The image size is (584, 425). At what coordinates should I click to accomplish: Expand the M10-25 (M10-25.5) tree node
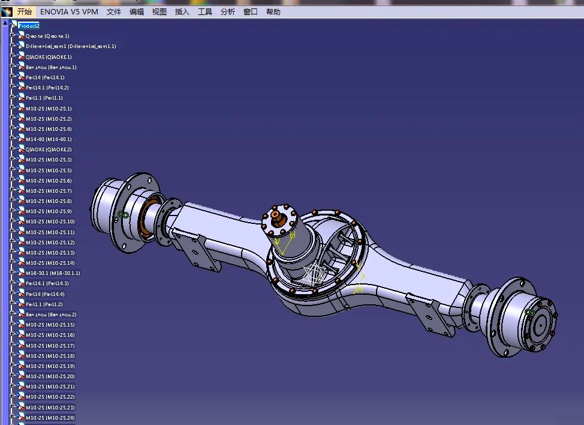pos(12,169)
